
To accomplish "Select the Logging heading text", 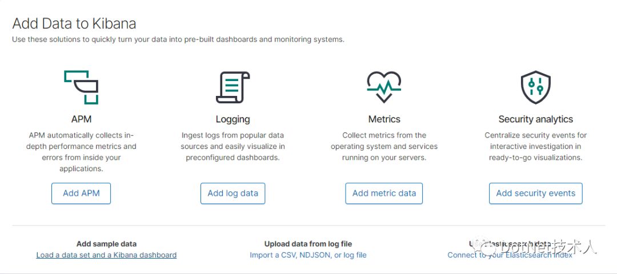I will tap(233, 119).
